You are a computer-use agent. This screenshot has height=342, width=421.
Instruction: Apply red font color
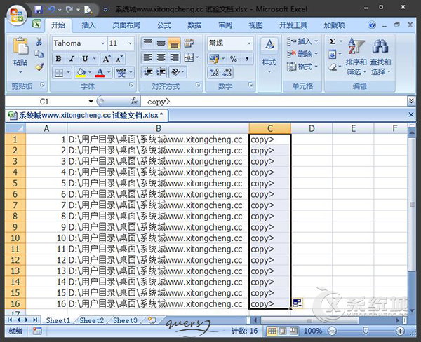click(x=100, y=72)
